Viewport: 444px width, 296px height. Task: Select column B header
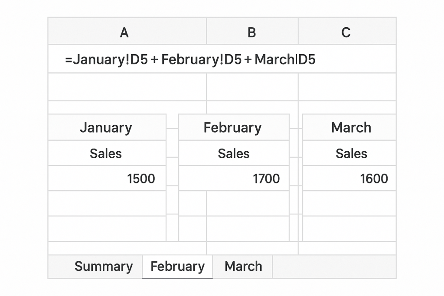pos(251,32)
